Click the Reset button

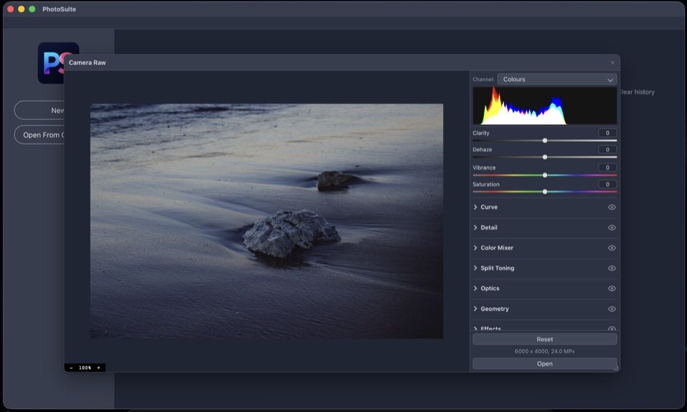click(x=545, y=340)
